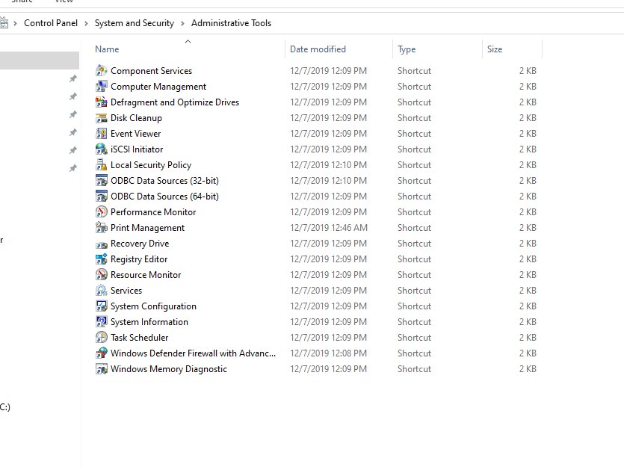Expand chevron after System and Security breadcrumb
The image size is (624, 467).
tap(182, 23)
